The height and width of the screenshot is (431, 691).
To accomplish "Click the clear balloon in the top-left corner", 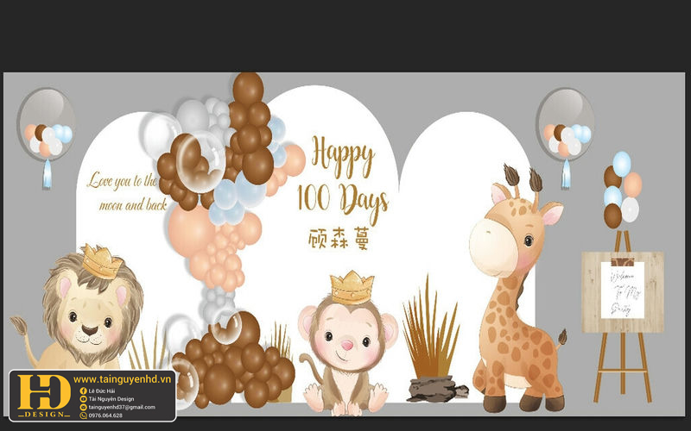I will point(46,125).
